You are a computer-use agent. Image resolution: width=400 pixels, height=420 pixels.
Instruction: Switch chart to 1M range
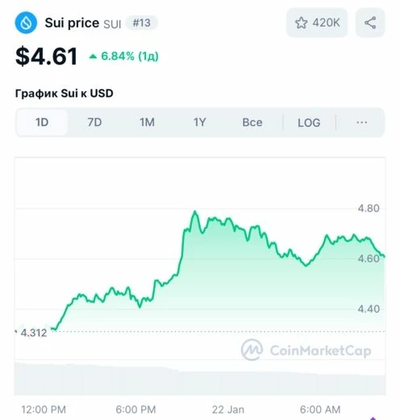coord(147,123)
